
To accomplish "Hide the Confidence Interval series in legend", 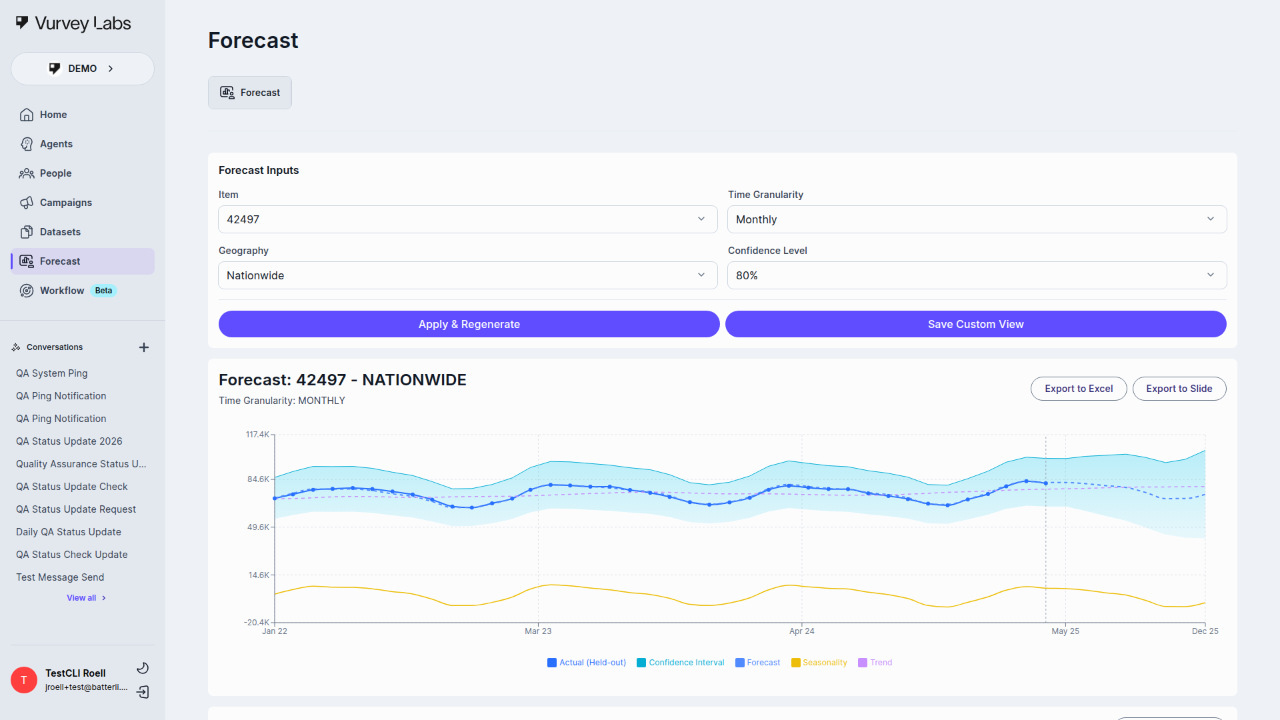I will click(x=680, y=662).
